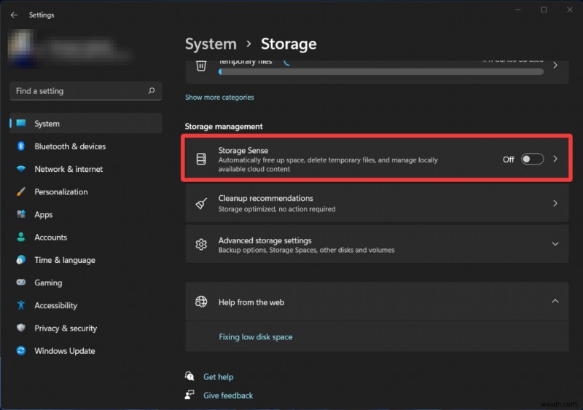Click System in the breadcrumb
This screenshot has width=583, height=410.
pyautogui.click(x=211, y=44)
